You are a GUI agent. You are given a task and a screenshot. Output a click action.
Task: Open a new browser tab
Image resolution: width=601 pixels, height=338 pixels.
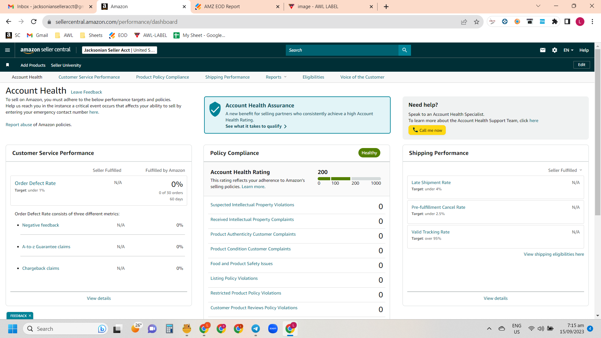tap(386, 7)
